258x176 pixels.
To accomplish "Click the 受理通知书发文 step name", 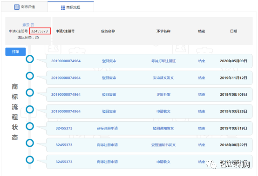I will click(x=163, y=145).
